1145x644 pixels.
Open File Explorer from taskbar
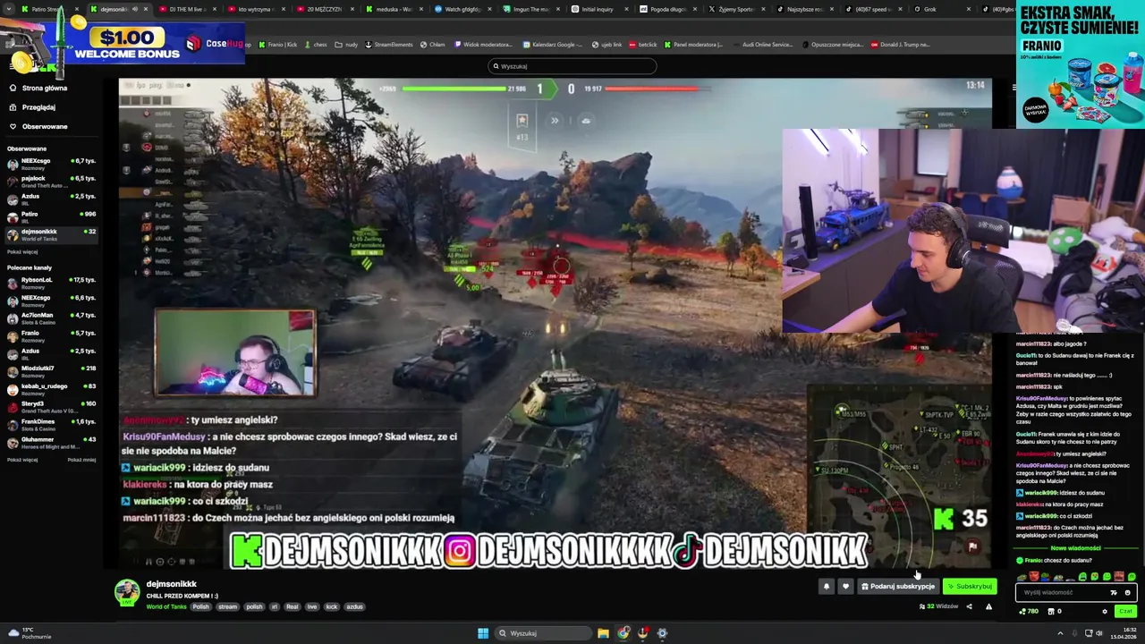603,633
